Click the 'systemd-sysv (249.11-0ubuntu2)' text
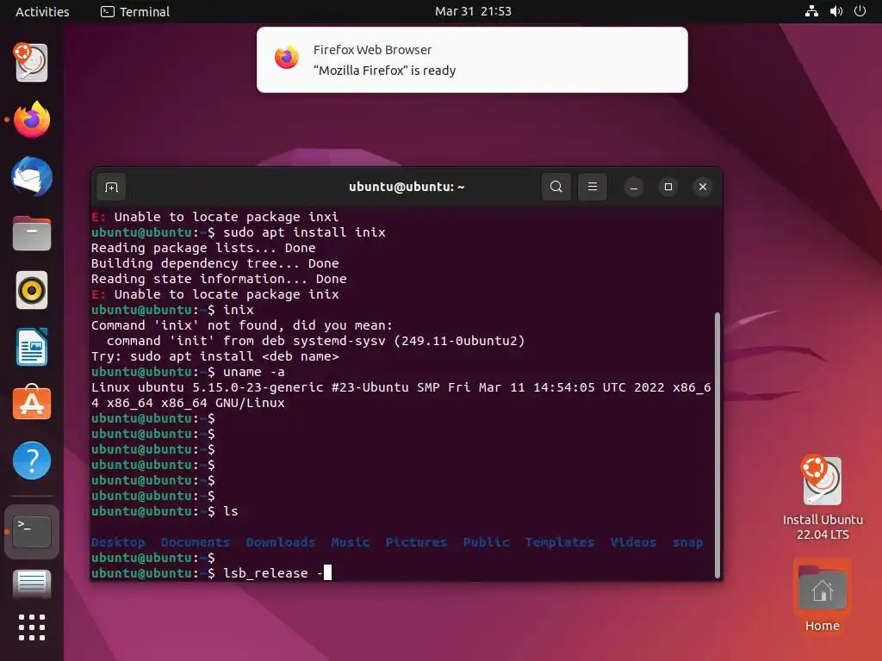The height and width of the screenshot is (661, 882). point(408,341)
